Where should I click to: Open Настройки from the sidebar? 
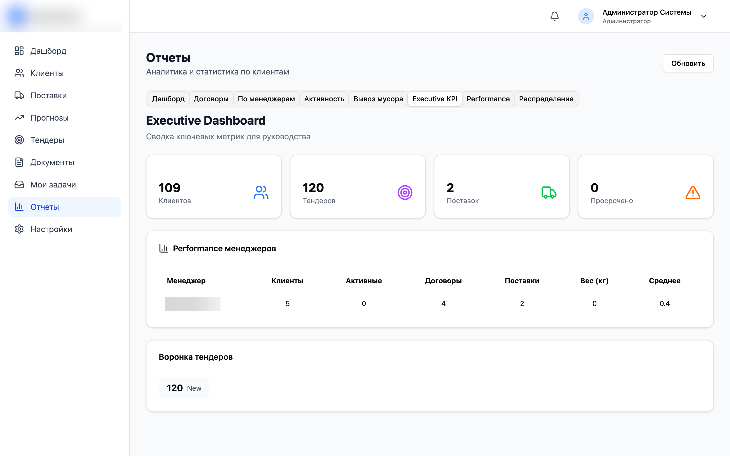(x=65, y=229)
